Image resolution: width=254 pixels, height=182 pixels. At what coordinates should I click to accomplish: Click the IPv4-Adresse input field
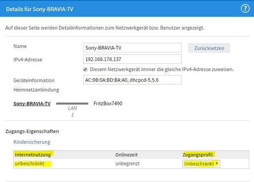point(132,59)
